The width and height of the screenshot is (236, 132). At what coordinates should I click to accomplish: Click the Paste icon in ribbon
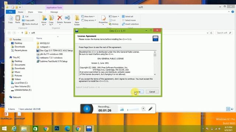(18, 19)
